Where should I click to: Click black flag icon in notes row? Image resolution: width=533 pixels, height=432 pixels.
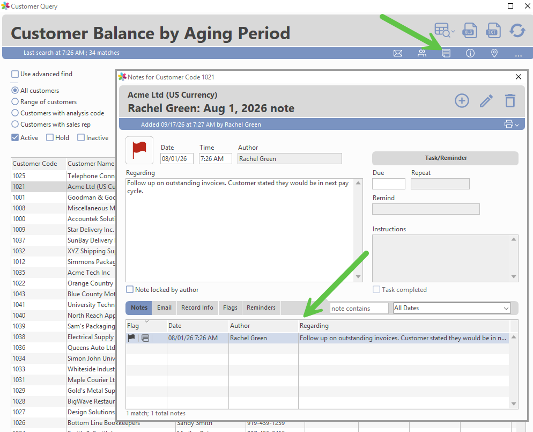pos(131,338)
